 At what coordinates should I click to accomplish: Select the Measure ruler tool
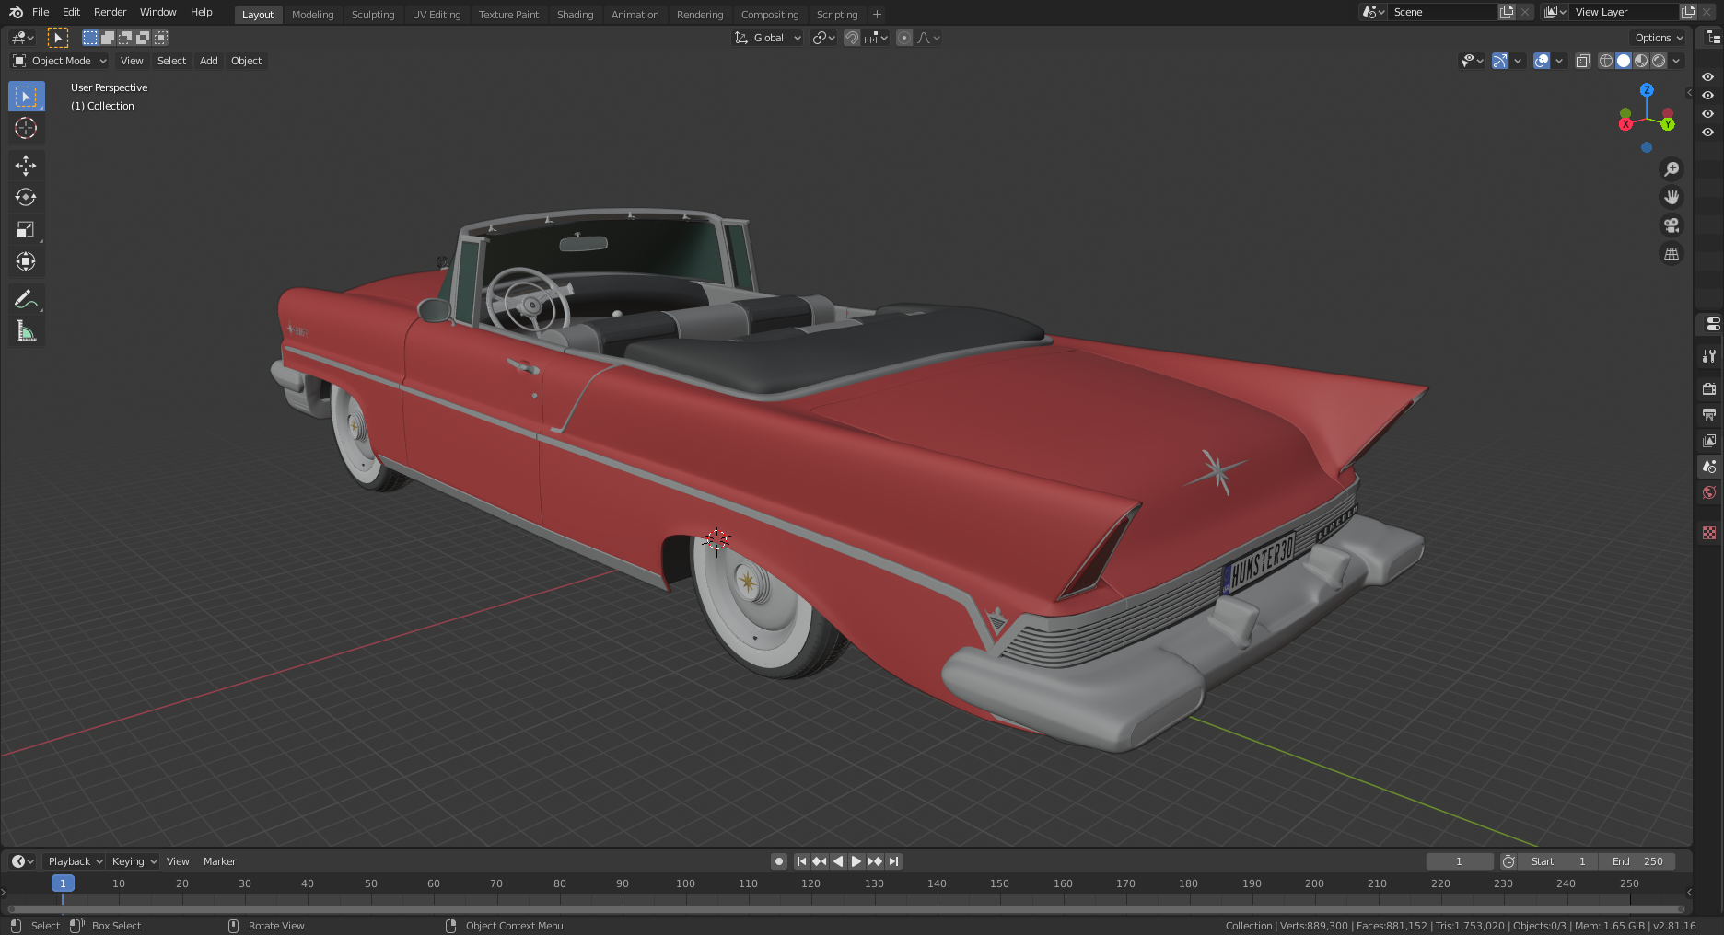click(26, 331)
